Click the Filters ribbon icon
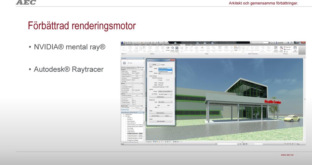312x165 pixels. pyautogui.click(x=141, y=48)
